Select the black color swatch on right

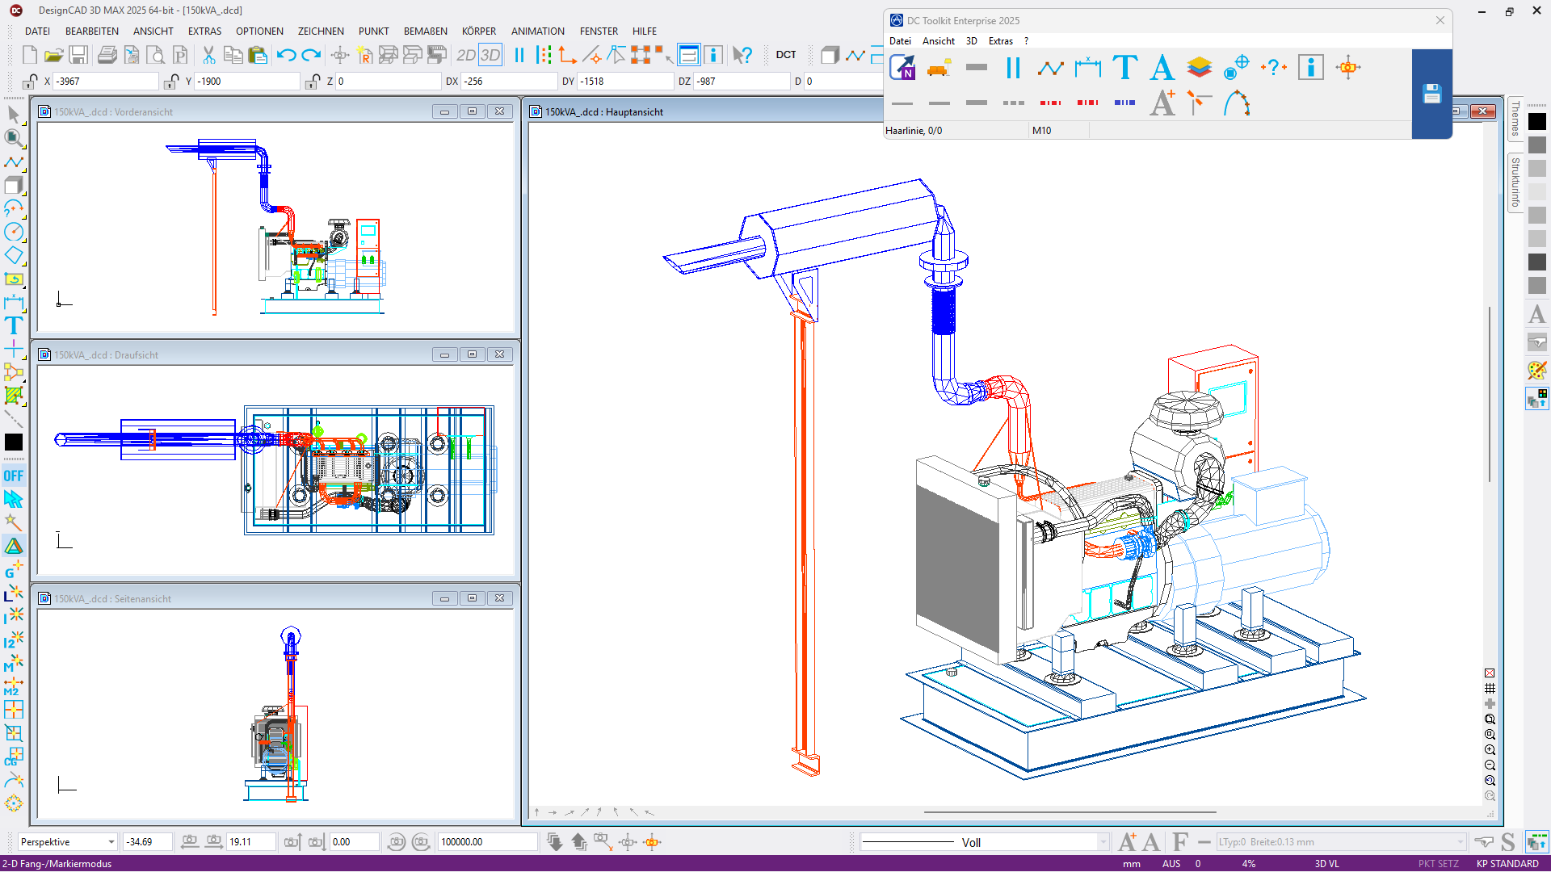[x=1536, y=122]
